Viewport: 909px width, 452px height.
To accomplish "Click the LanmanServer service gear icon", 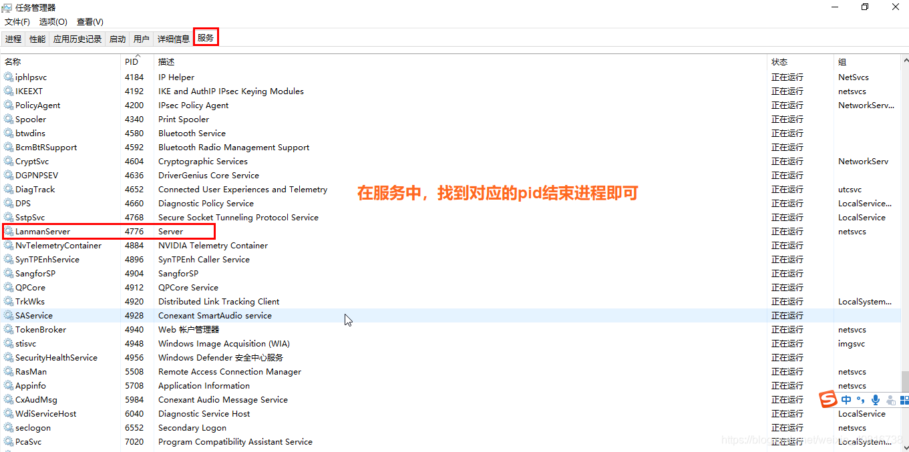I will pyautogui.click(x=9, y=232).
